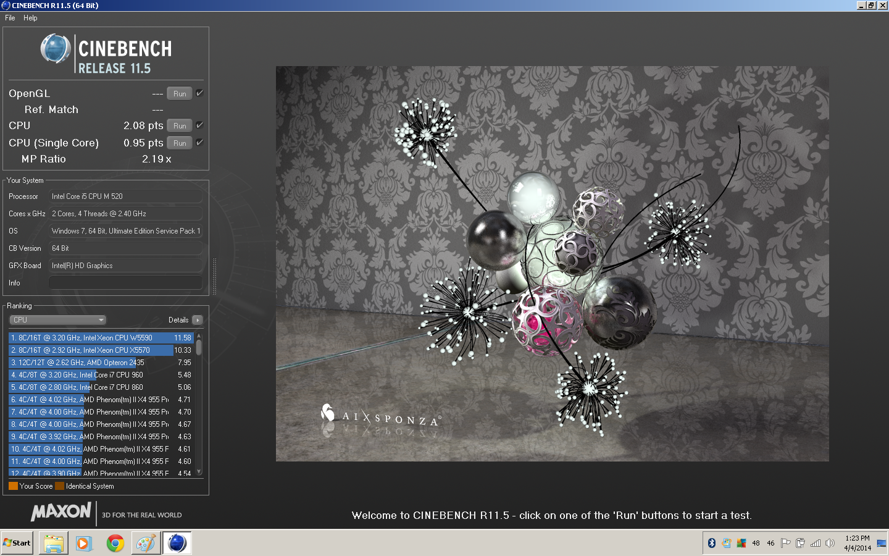Click the monitor icon right of the clock
Viewport: 889px width, 556px height.
tap(881, 544)
